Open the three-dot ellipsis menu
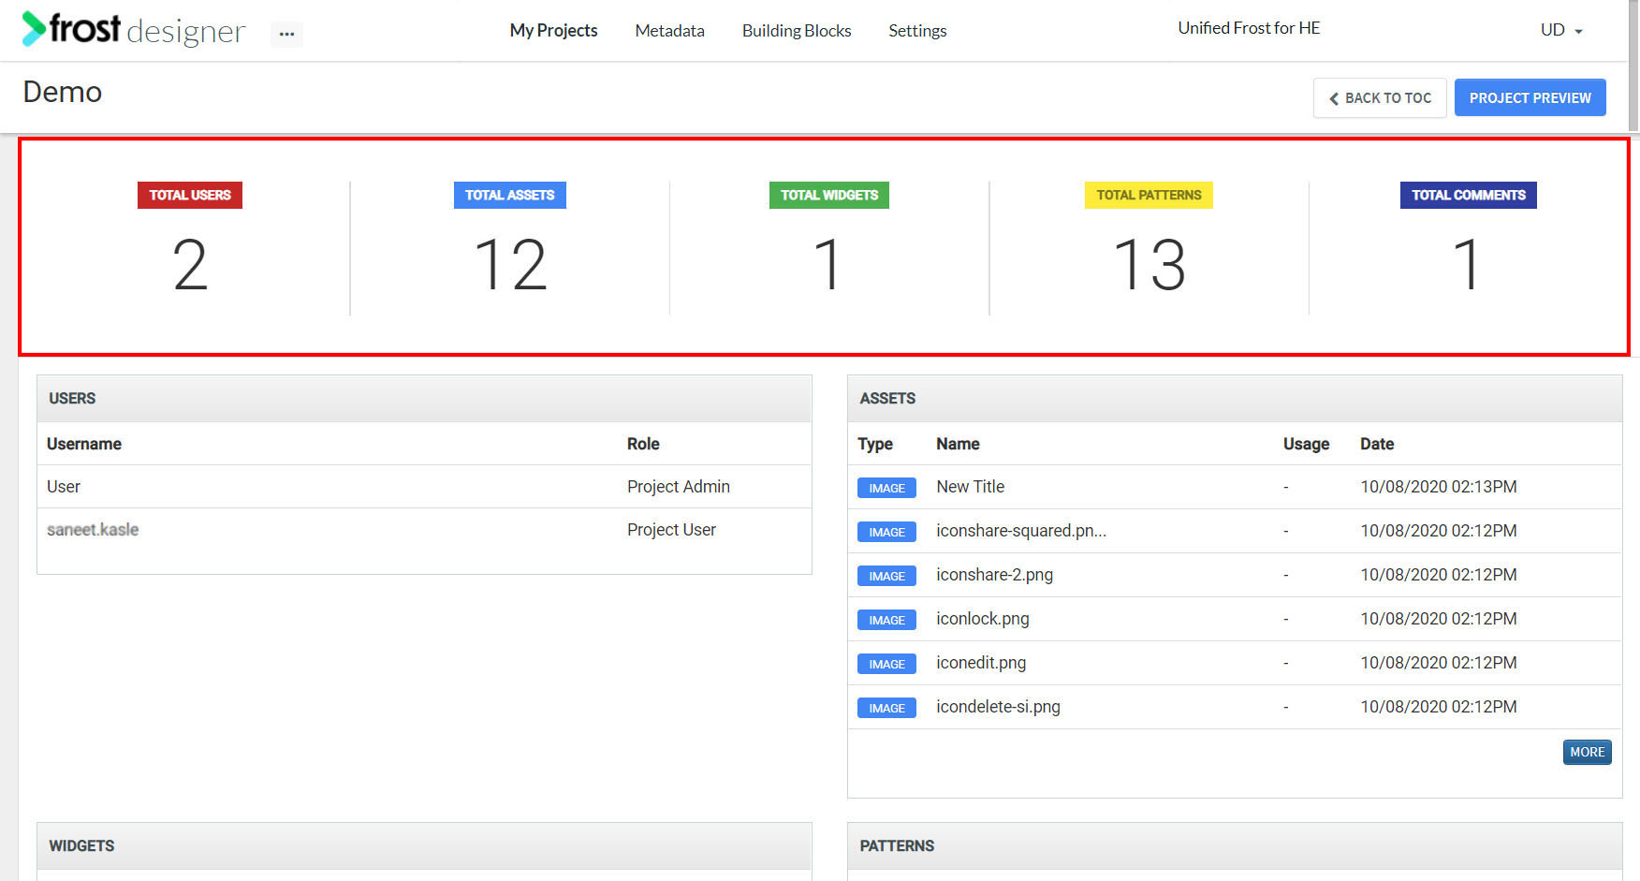 click(286, 34)
